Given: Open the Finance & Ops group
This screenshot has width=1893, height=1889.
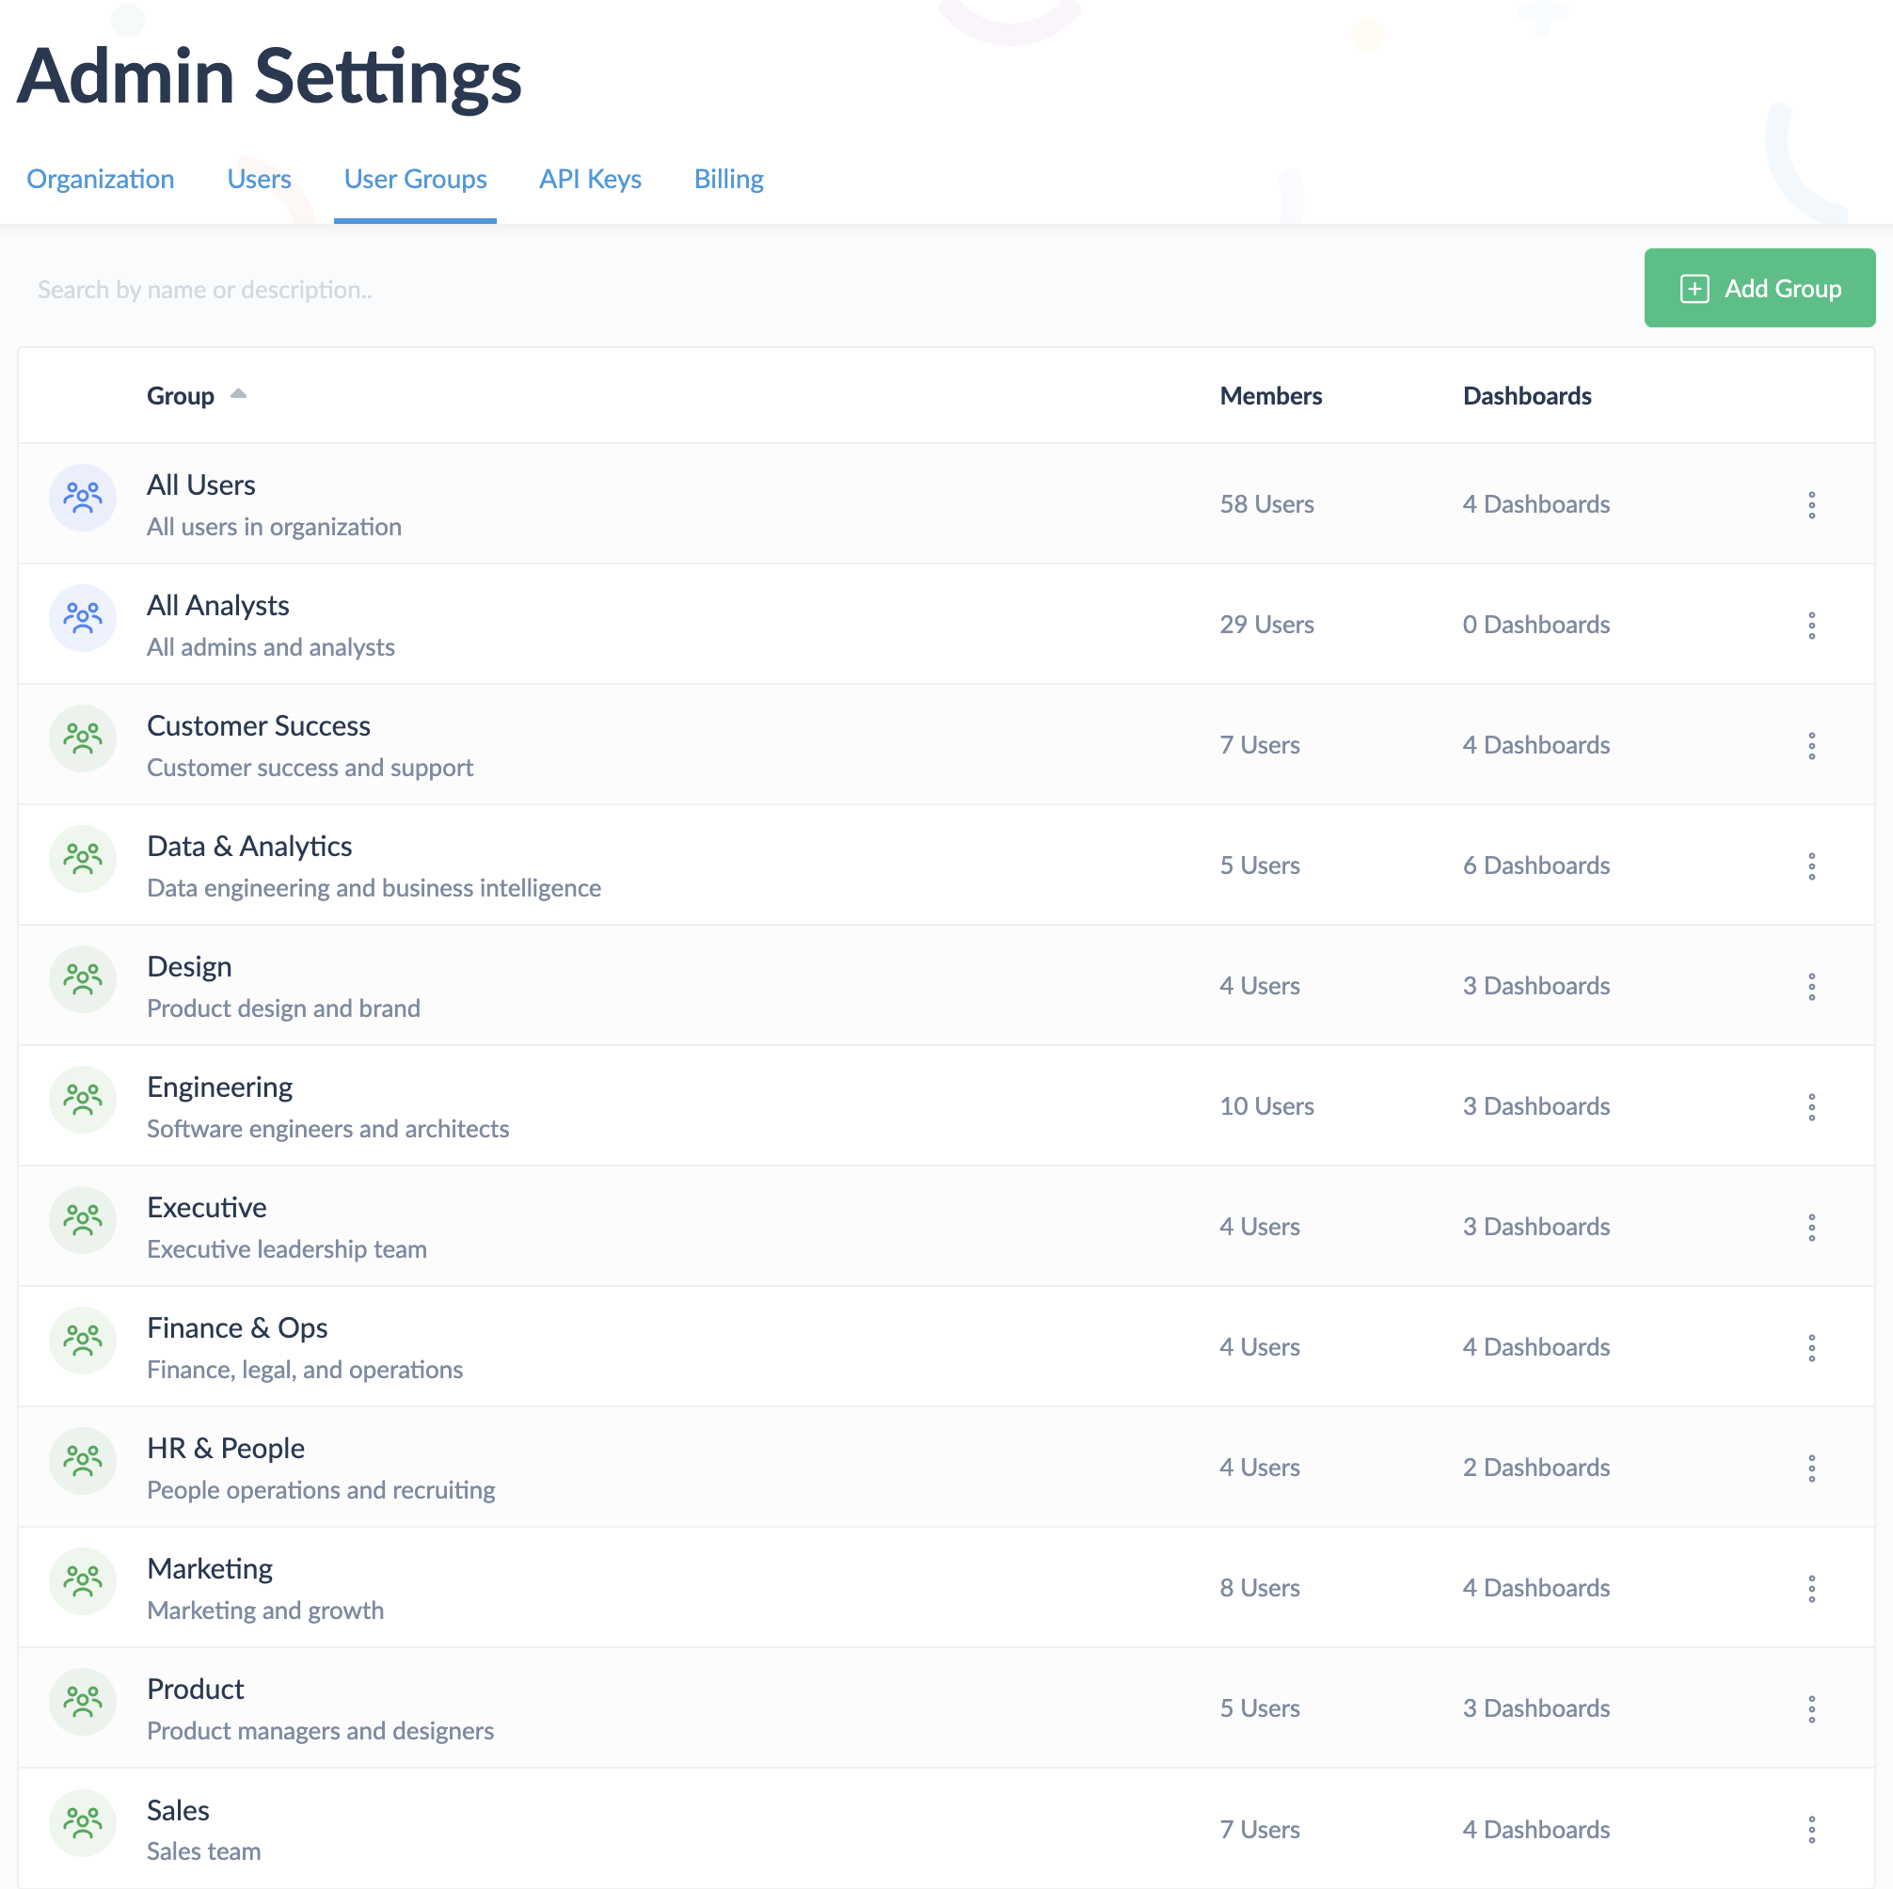Looking at the screenshot, I should tap(237, 1328).
